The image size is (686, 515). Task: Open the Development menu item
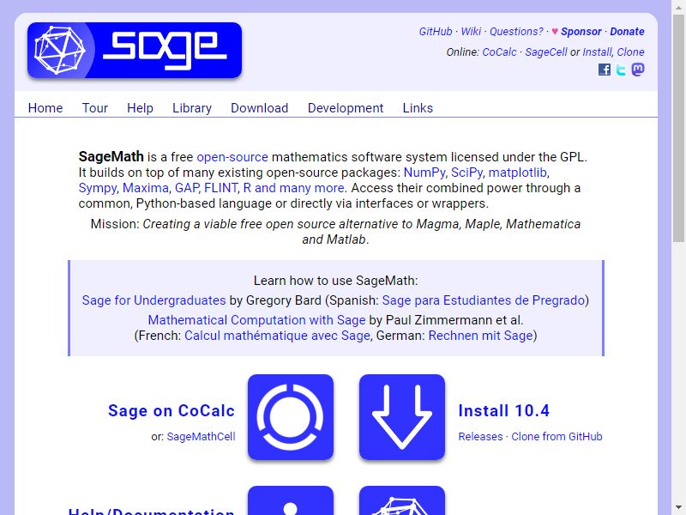pos(346,108)
